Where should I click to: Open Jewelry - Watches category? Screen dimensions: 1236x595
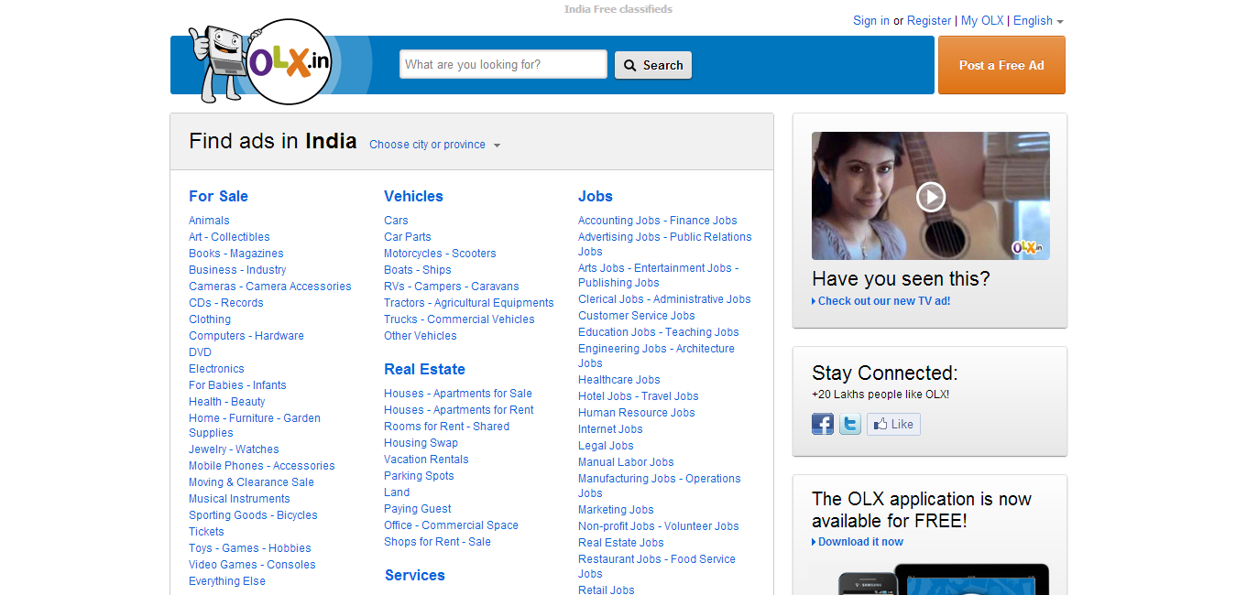click(234, 449)
